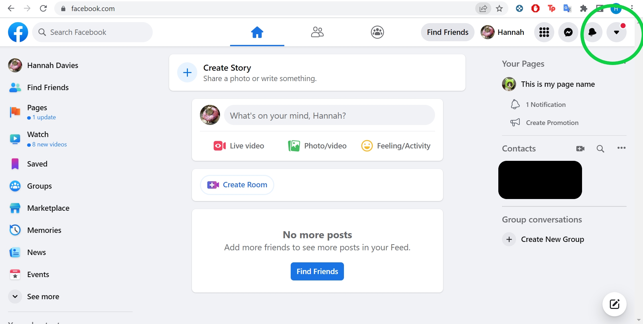View 1 Notification for the page

(x=546, y=105)
